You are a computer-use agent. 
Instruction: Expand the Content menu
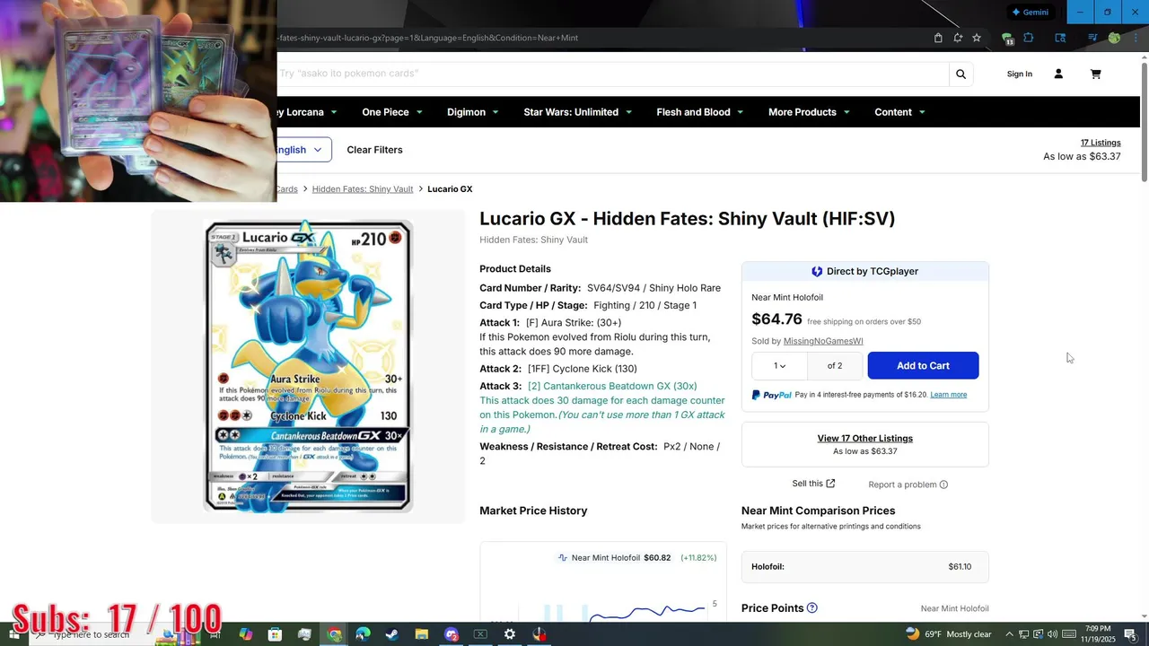pos(900,112)
